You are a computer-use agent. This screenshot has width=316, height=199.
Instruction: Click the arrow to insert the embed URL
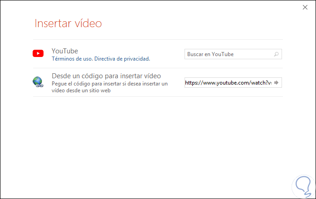click(276, 82)
